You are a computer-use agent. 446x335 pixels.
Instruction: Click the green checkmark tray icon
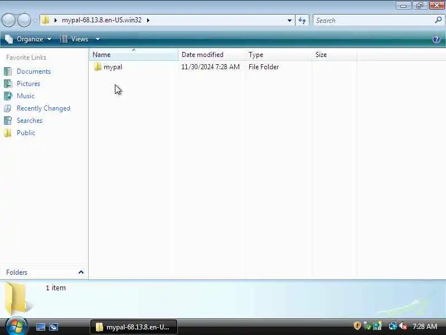pos(367,326)
